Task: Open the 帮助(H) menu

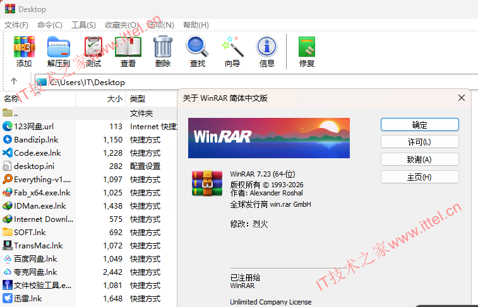Action: (x=196, y=25)
